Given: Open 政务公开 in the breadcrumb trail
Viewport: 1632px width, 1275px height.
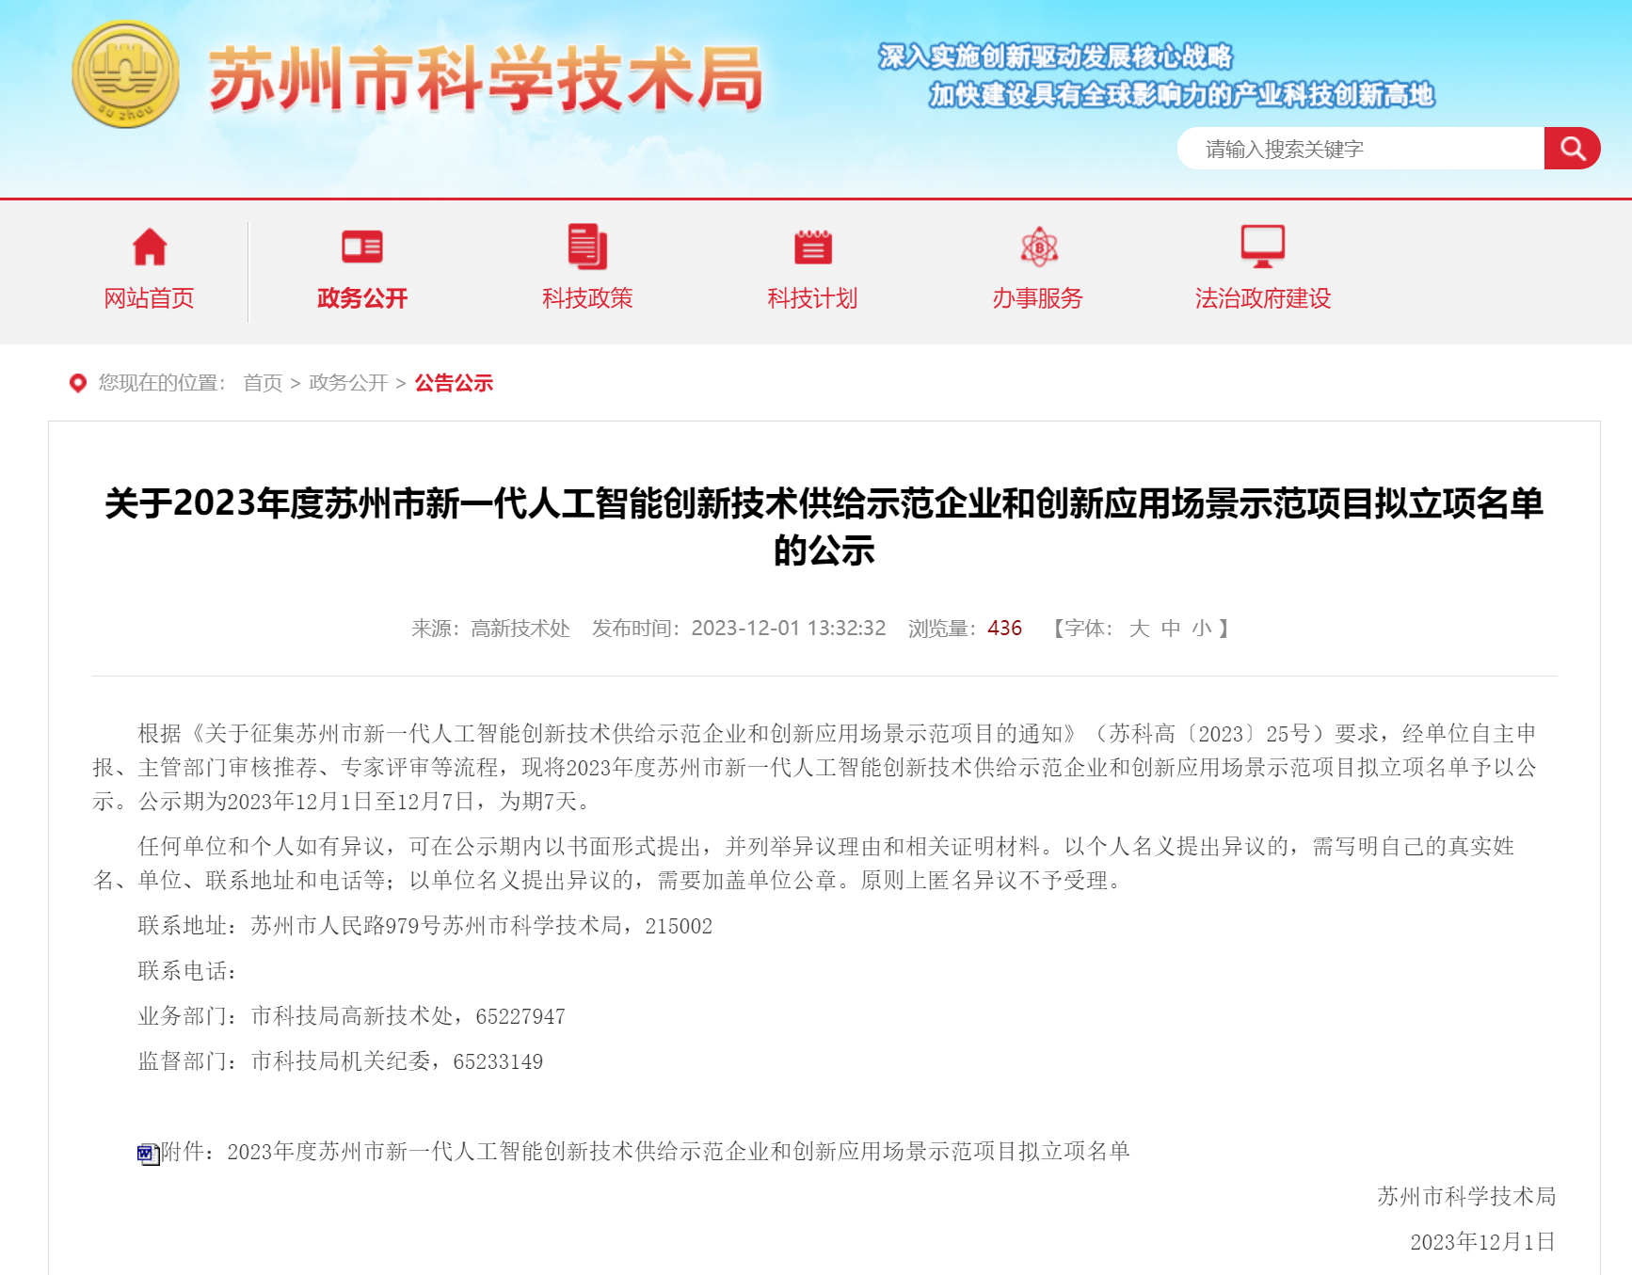Looking at the screenshot, I should point(348,383).
